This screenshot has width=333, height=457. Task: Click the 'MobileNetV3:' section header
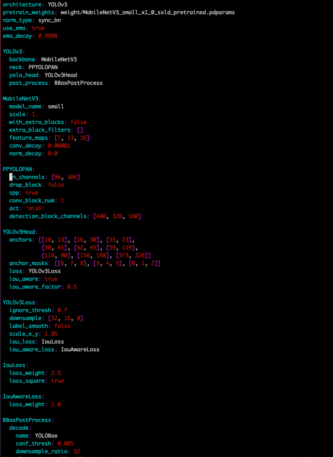pyautogui.click(x=22, y=99)
